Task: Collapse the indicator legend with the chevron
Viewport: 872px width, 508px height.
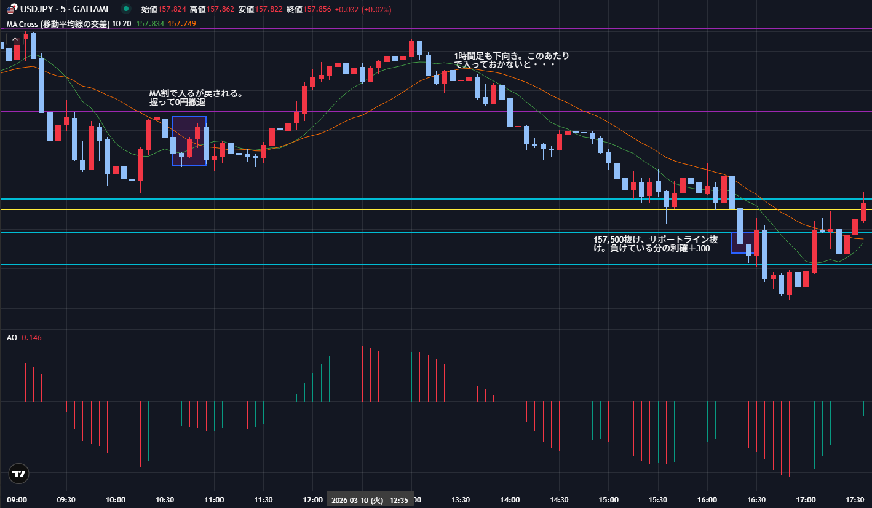Action: click(15, 40)
